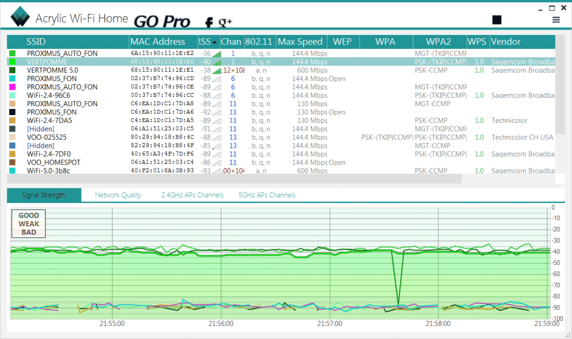This screenshot has height=339, width=572.
Task: Click the 600 Mbps speed for VERTPOMME 5.0
Action: pos(312,70)
